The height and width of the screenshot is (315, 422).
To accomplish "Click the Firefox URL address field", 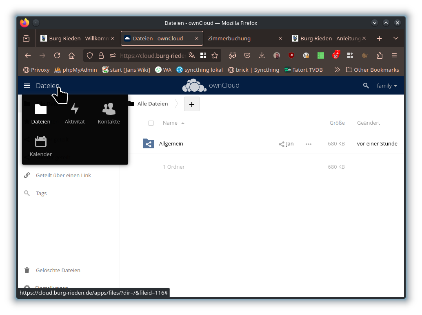I will 152,55.
